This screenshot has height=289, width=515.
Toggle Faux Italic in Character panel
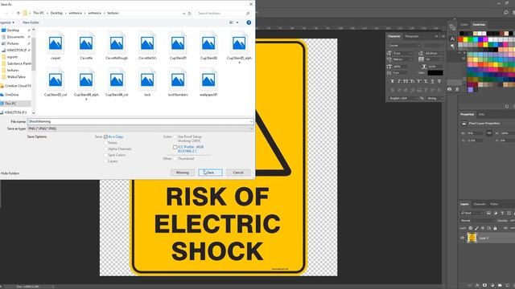pos(399,81)
